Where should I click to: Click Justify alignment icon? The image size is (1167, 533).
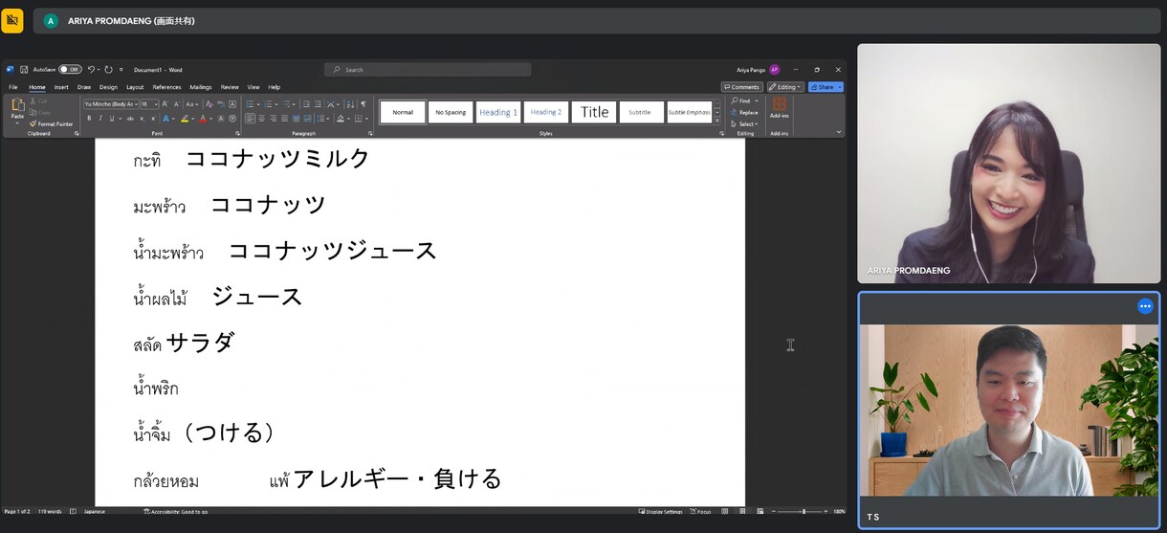coord(285,119)
